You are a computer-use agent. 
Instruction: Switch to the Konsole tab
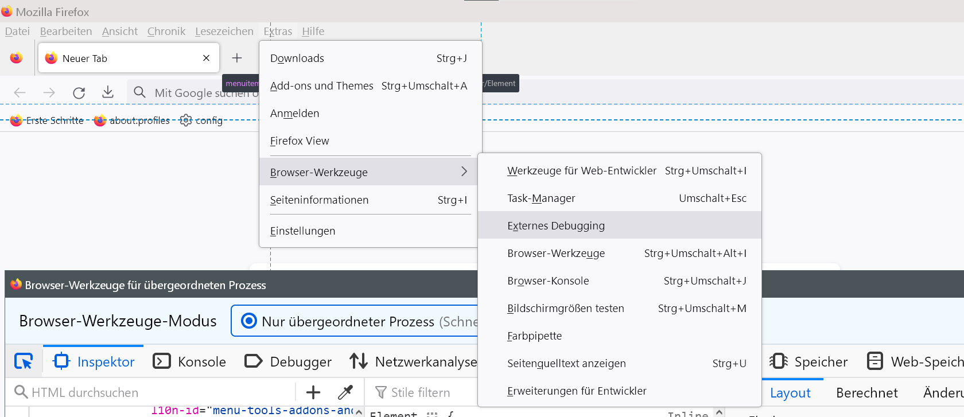coord(190,361)
